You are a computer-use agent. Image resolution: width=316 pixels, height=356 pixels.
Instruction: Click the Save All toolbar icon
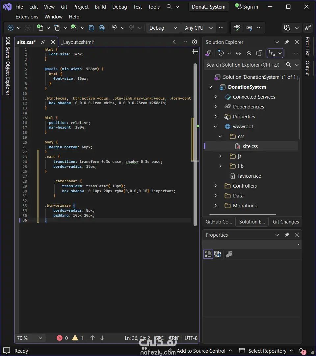click(102, 28)
